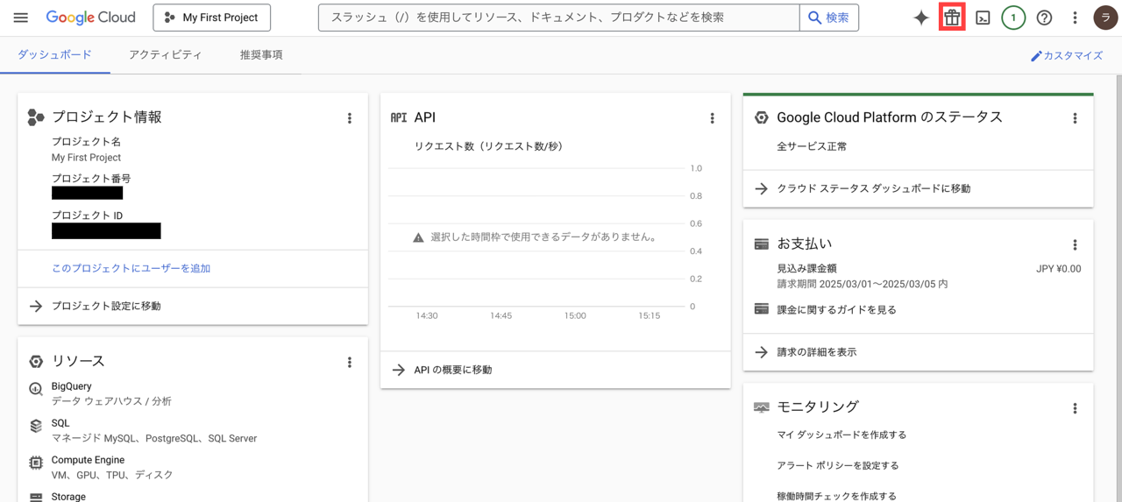
Task: Click the リクエスト数 chart label
Action: 488,146
